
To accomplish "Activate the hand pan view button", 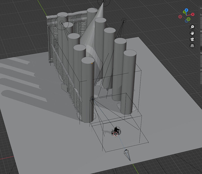I will 192,33.
